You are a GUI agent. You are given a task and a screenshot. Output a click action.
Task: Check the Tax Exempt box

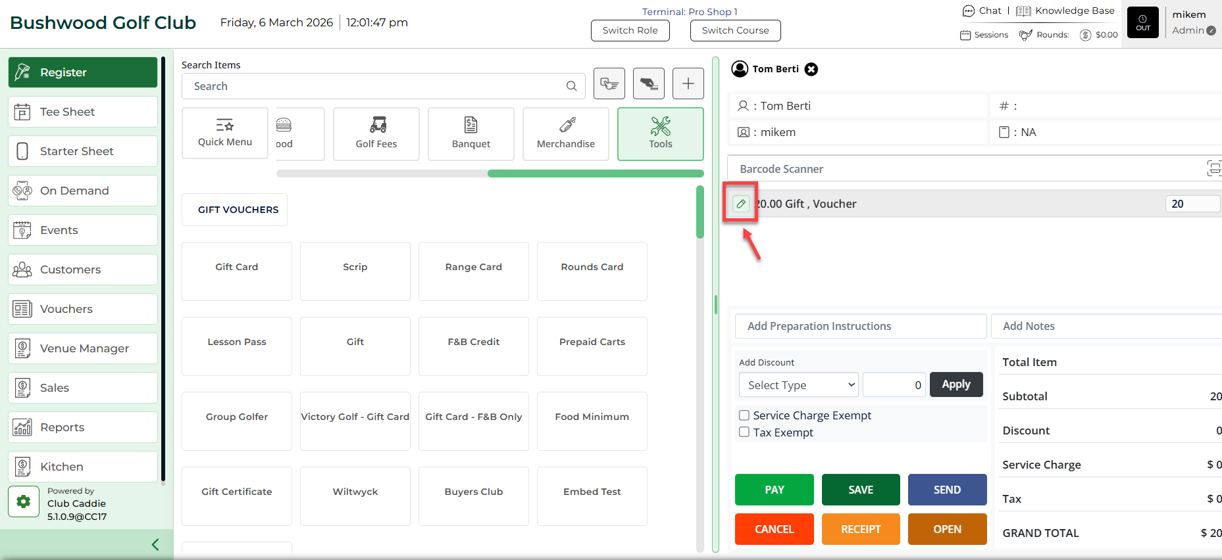[744, 432]
